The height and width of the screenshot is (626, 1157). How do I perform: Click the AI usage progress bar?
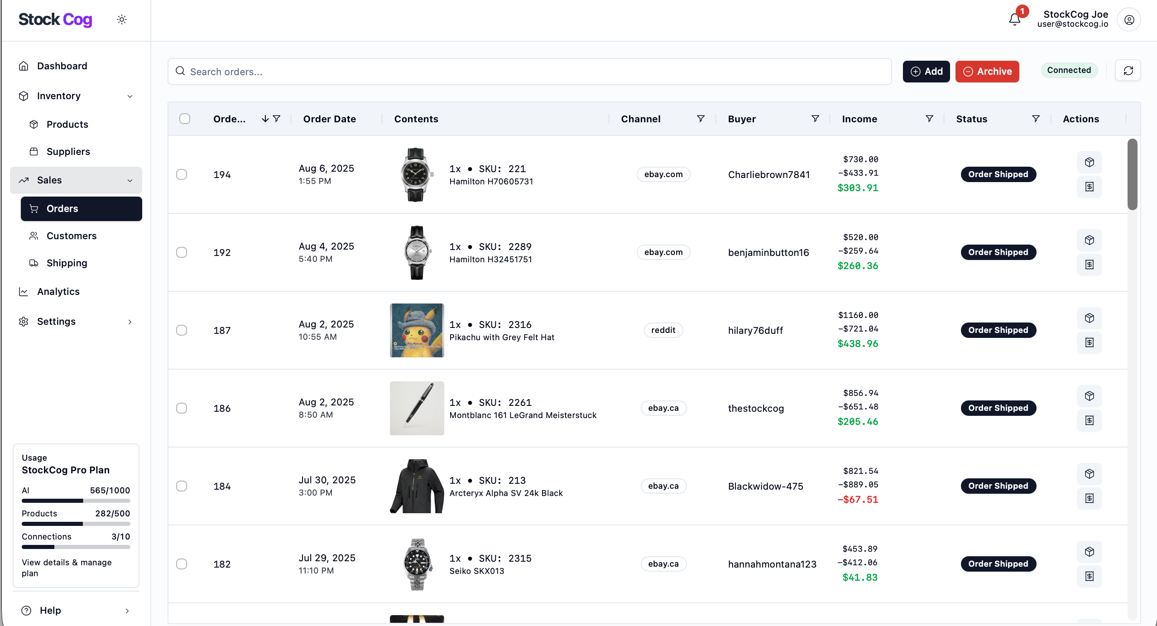click(x=76, y=501)
